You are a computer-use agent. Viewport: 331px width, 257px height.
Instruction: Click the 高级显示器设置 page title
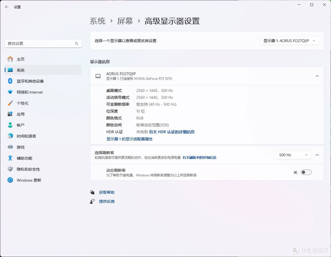coord(172,21)
